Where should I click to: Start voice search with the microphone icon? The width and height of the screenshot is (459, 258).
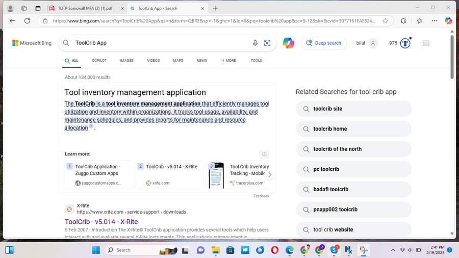pos(255,43)
